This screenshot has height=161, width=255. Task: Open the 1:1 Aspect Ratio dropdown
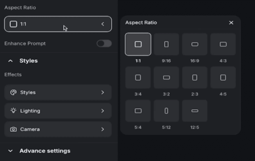tap(58, 24)
